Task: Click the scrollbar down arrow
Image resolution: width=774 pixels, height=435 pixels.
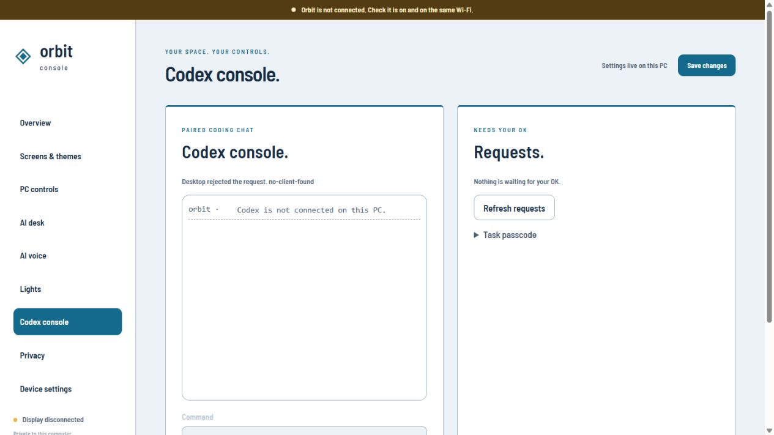Action: 769,430
